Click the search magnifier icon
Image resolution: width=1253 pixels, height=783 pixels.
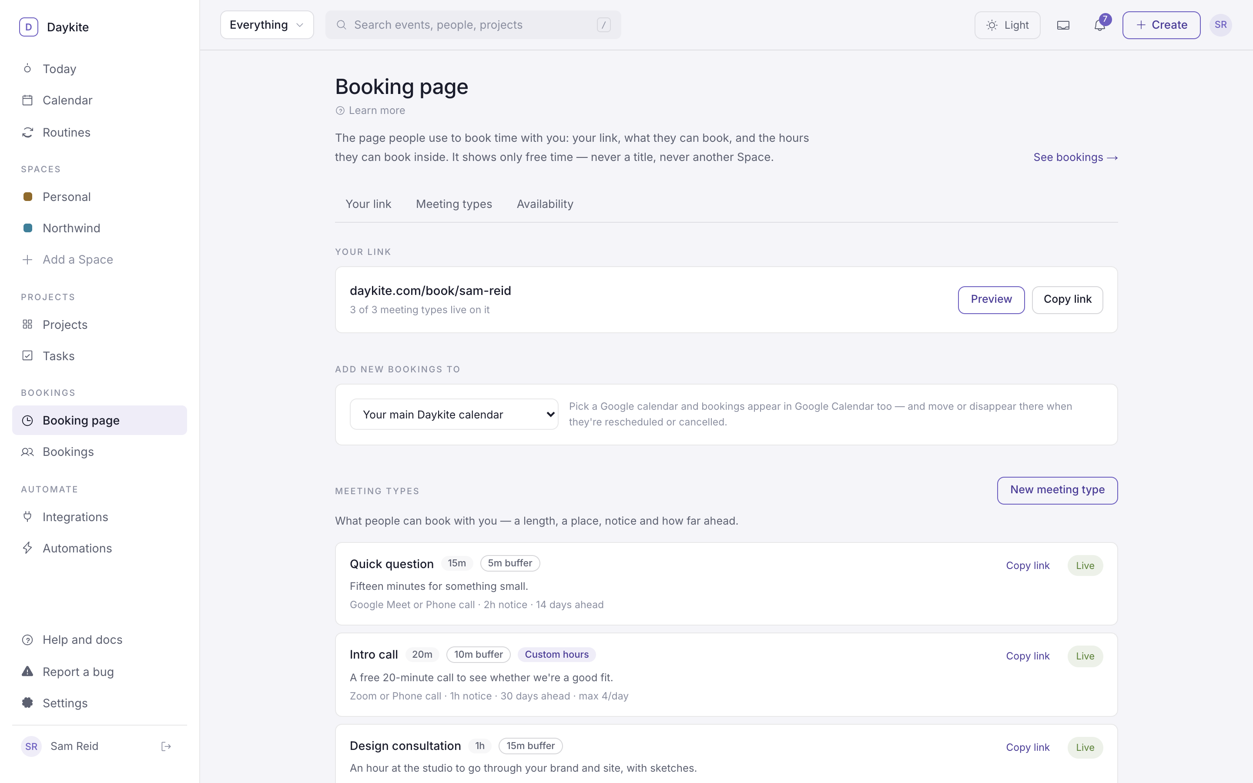pyautogui.click(x=341, y=25)
